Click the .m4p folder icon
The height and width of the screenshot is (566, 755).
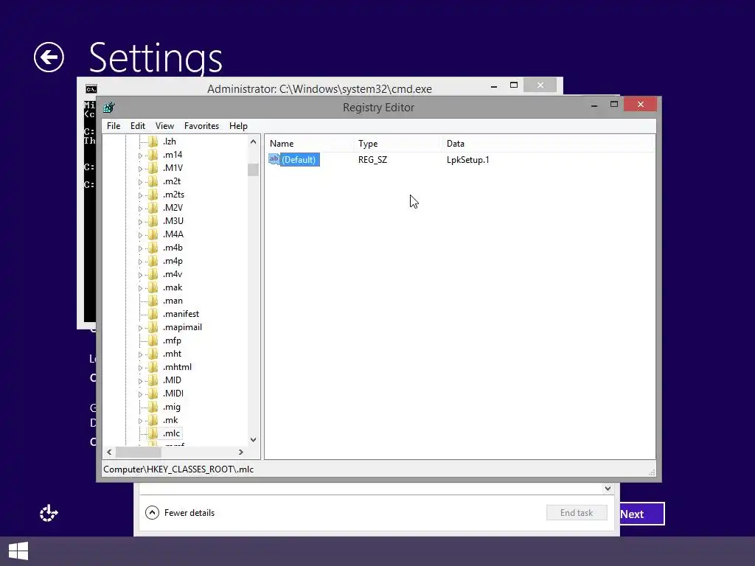click(153, 261)
